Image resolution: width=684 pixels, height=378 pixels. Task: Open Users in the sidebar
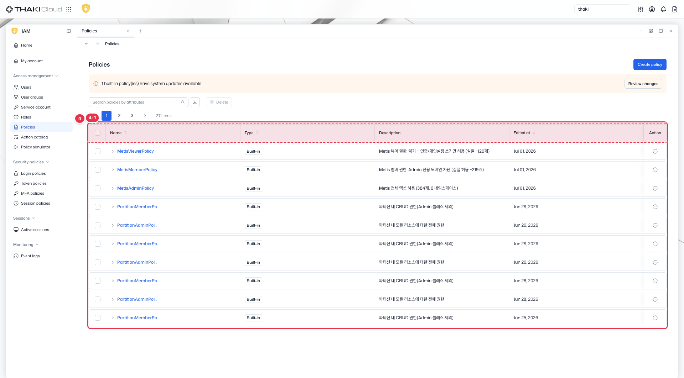click(x=41, y=87)
